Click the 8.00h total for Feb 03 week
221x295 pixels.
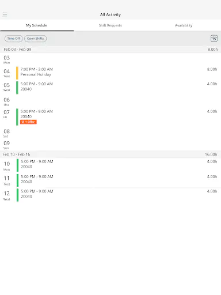[212, 50]
